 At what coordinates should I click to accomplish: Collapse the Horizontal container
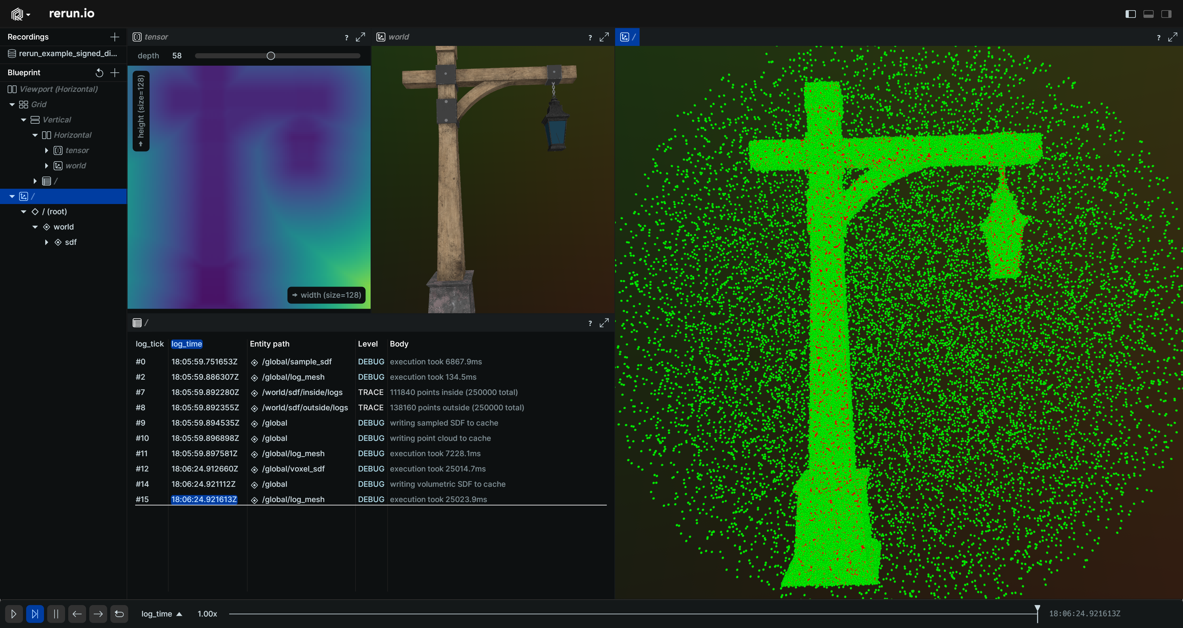point(35,135)
